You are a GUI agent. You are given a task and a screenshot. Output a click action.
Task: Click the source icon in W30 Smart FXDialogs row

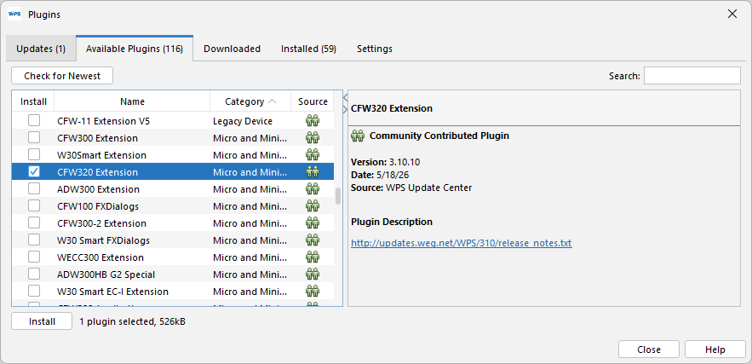[x=313, y=240]
